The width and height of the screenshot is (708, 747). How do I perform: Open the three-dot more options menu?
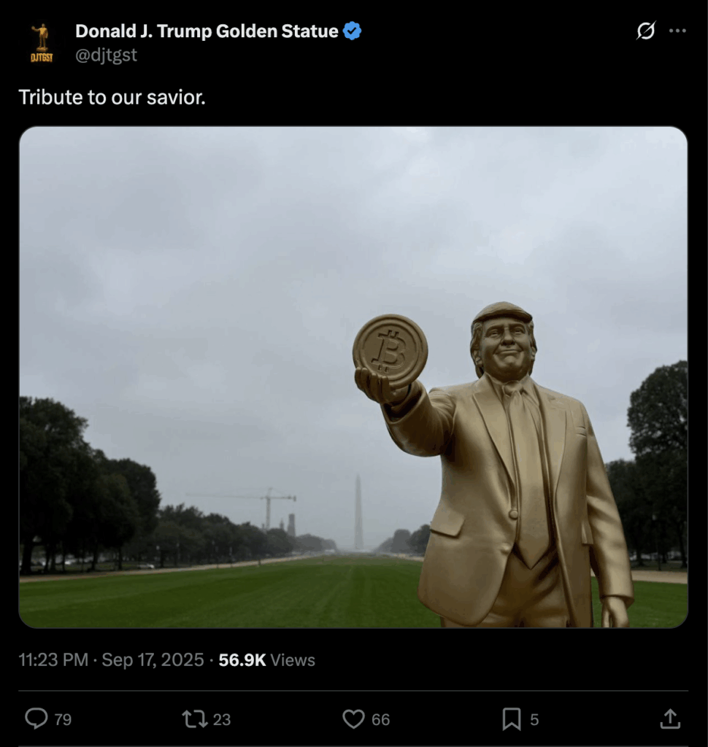click(x=678, y=31)
